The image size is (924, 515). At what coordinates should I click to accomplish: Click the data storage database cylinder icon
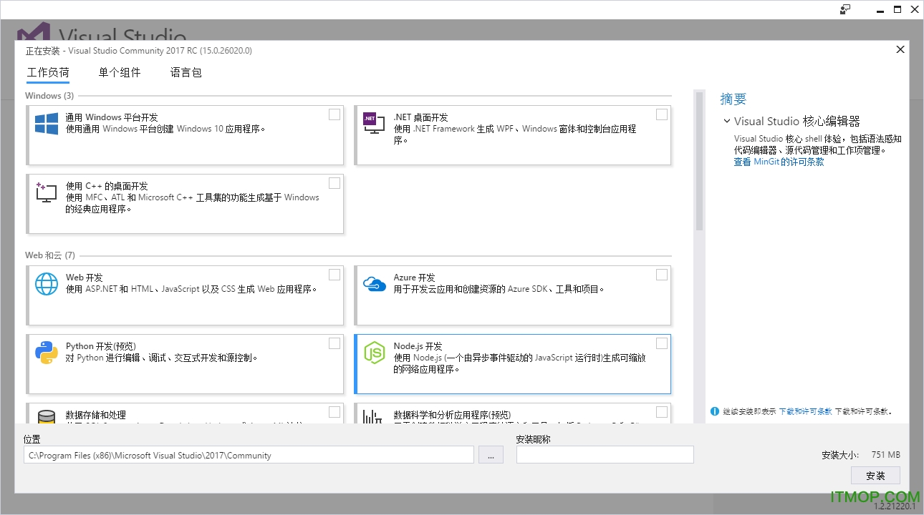click(47, 416)
